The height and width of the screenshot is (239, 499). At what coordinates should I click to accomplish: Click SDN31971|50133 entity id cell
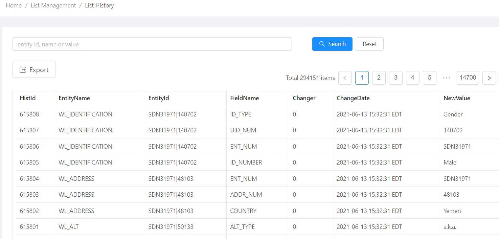pos(186,227)
